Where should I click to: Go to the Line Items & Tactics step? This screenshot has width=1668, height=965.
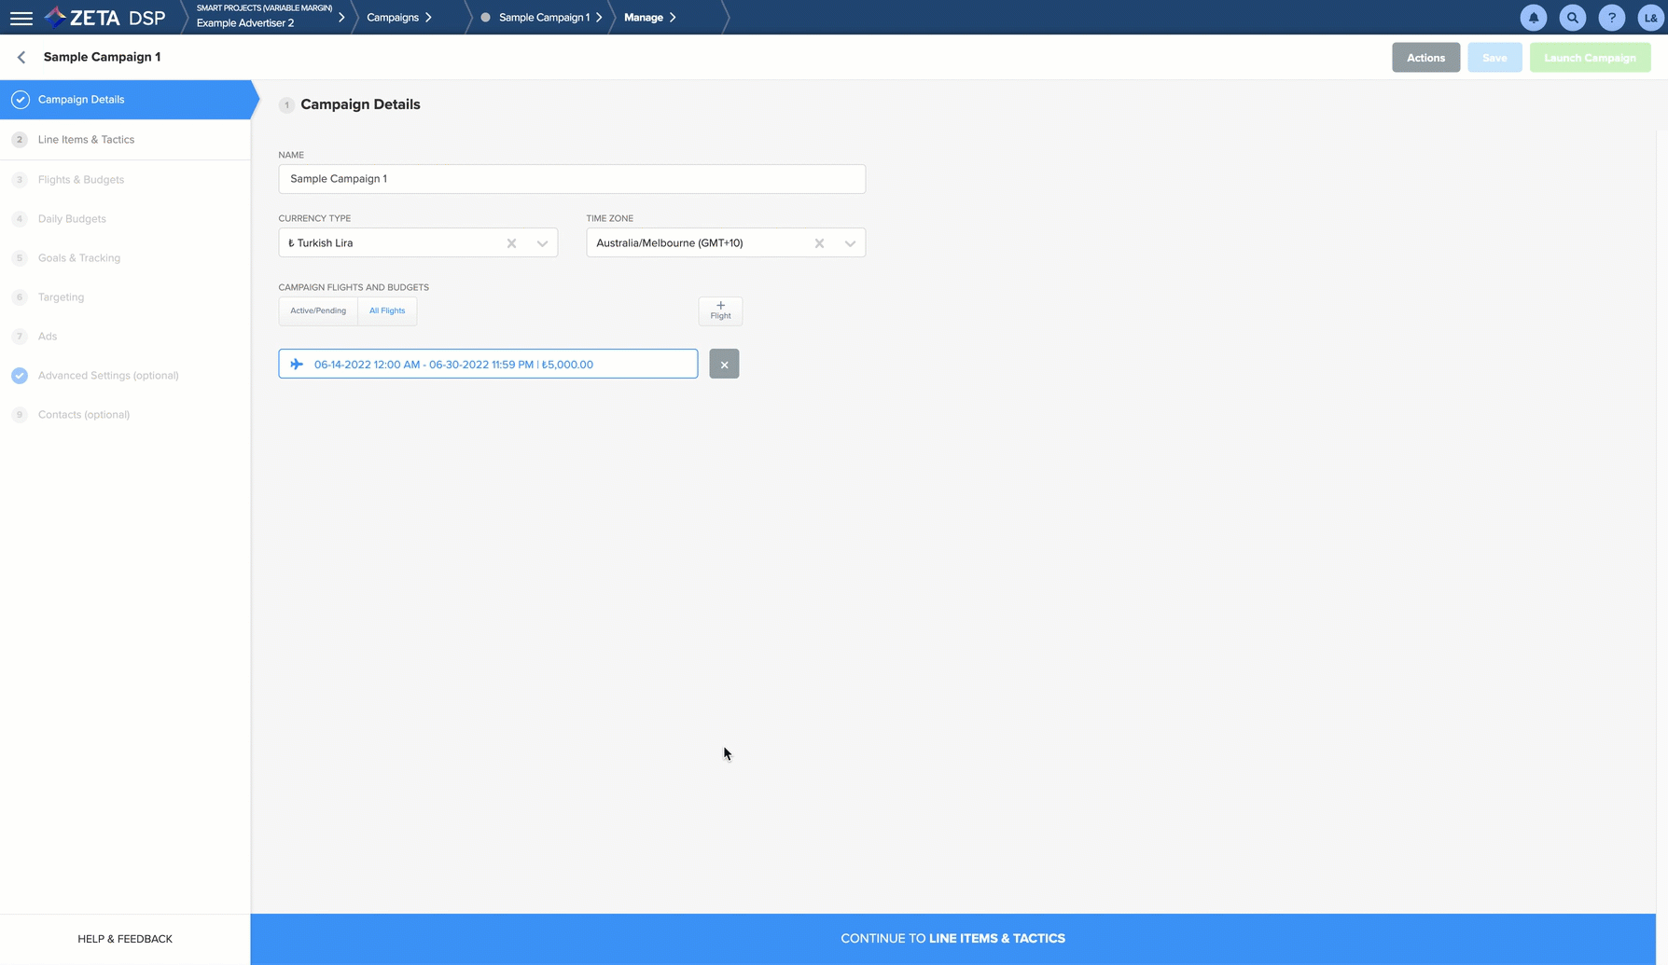coord(125,140)
